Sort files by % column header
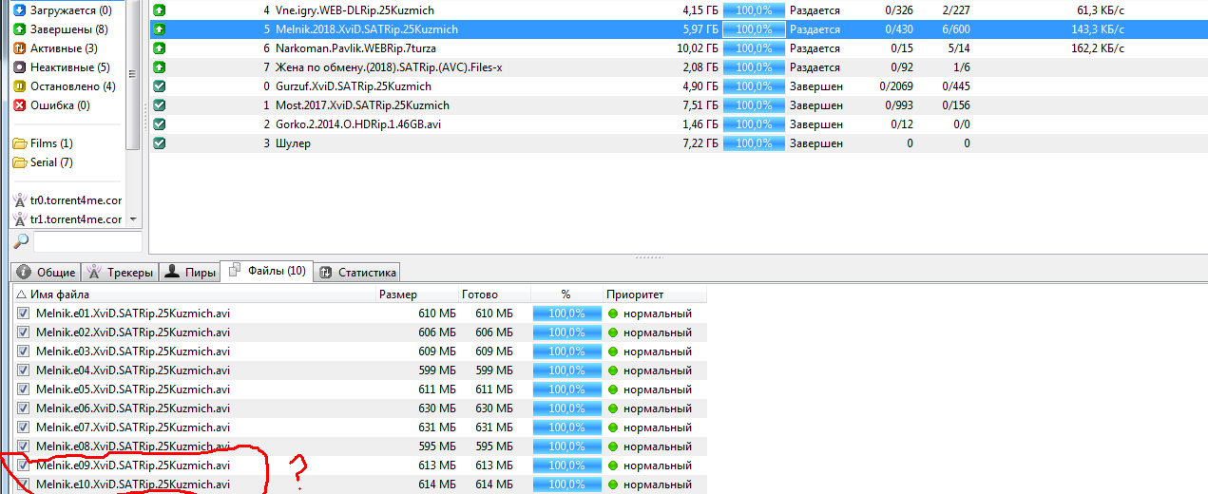This screenshot has height=494, width=1208. pos(566,294)
